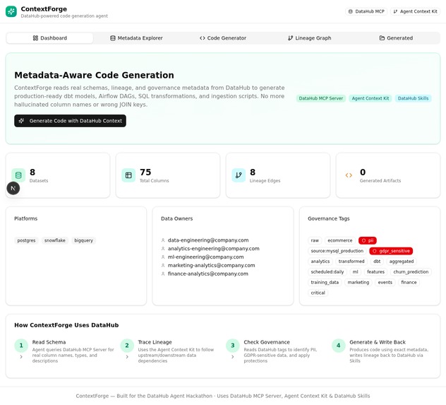Screen dimensions: 446x405
Task: Click step 2 circle for Trace Lineage
Action: point(127,346)
